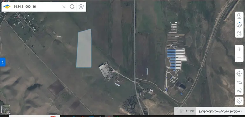Click the NAPR logo in search bar
The height and width of the screenshot is (117, 245).
7,7
